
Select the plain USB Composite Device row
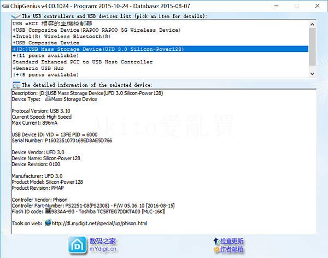(160, 43)
